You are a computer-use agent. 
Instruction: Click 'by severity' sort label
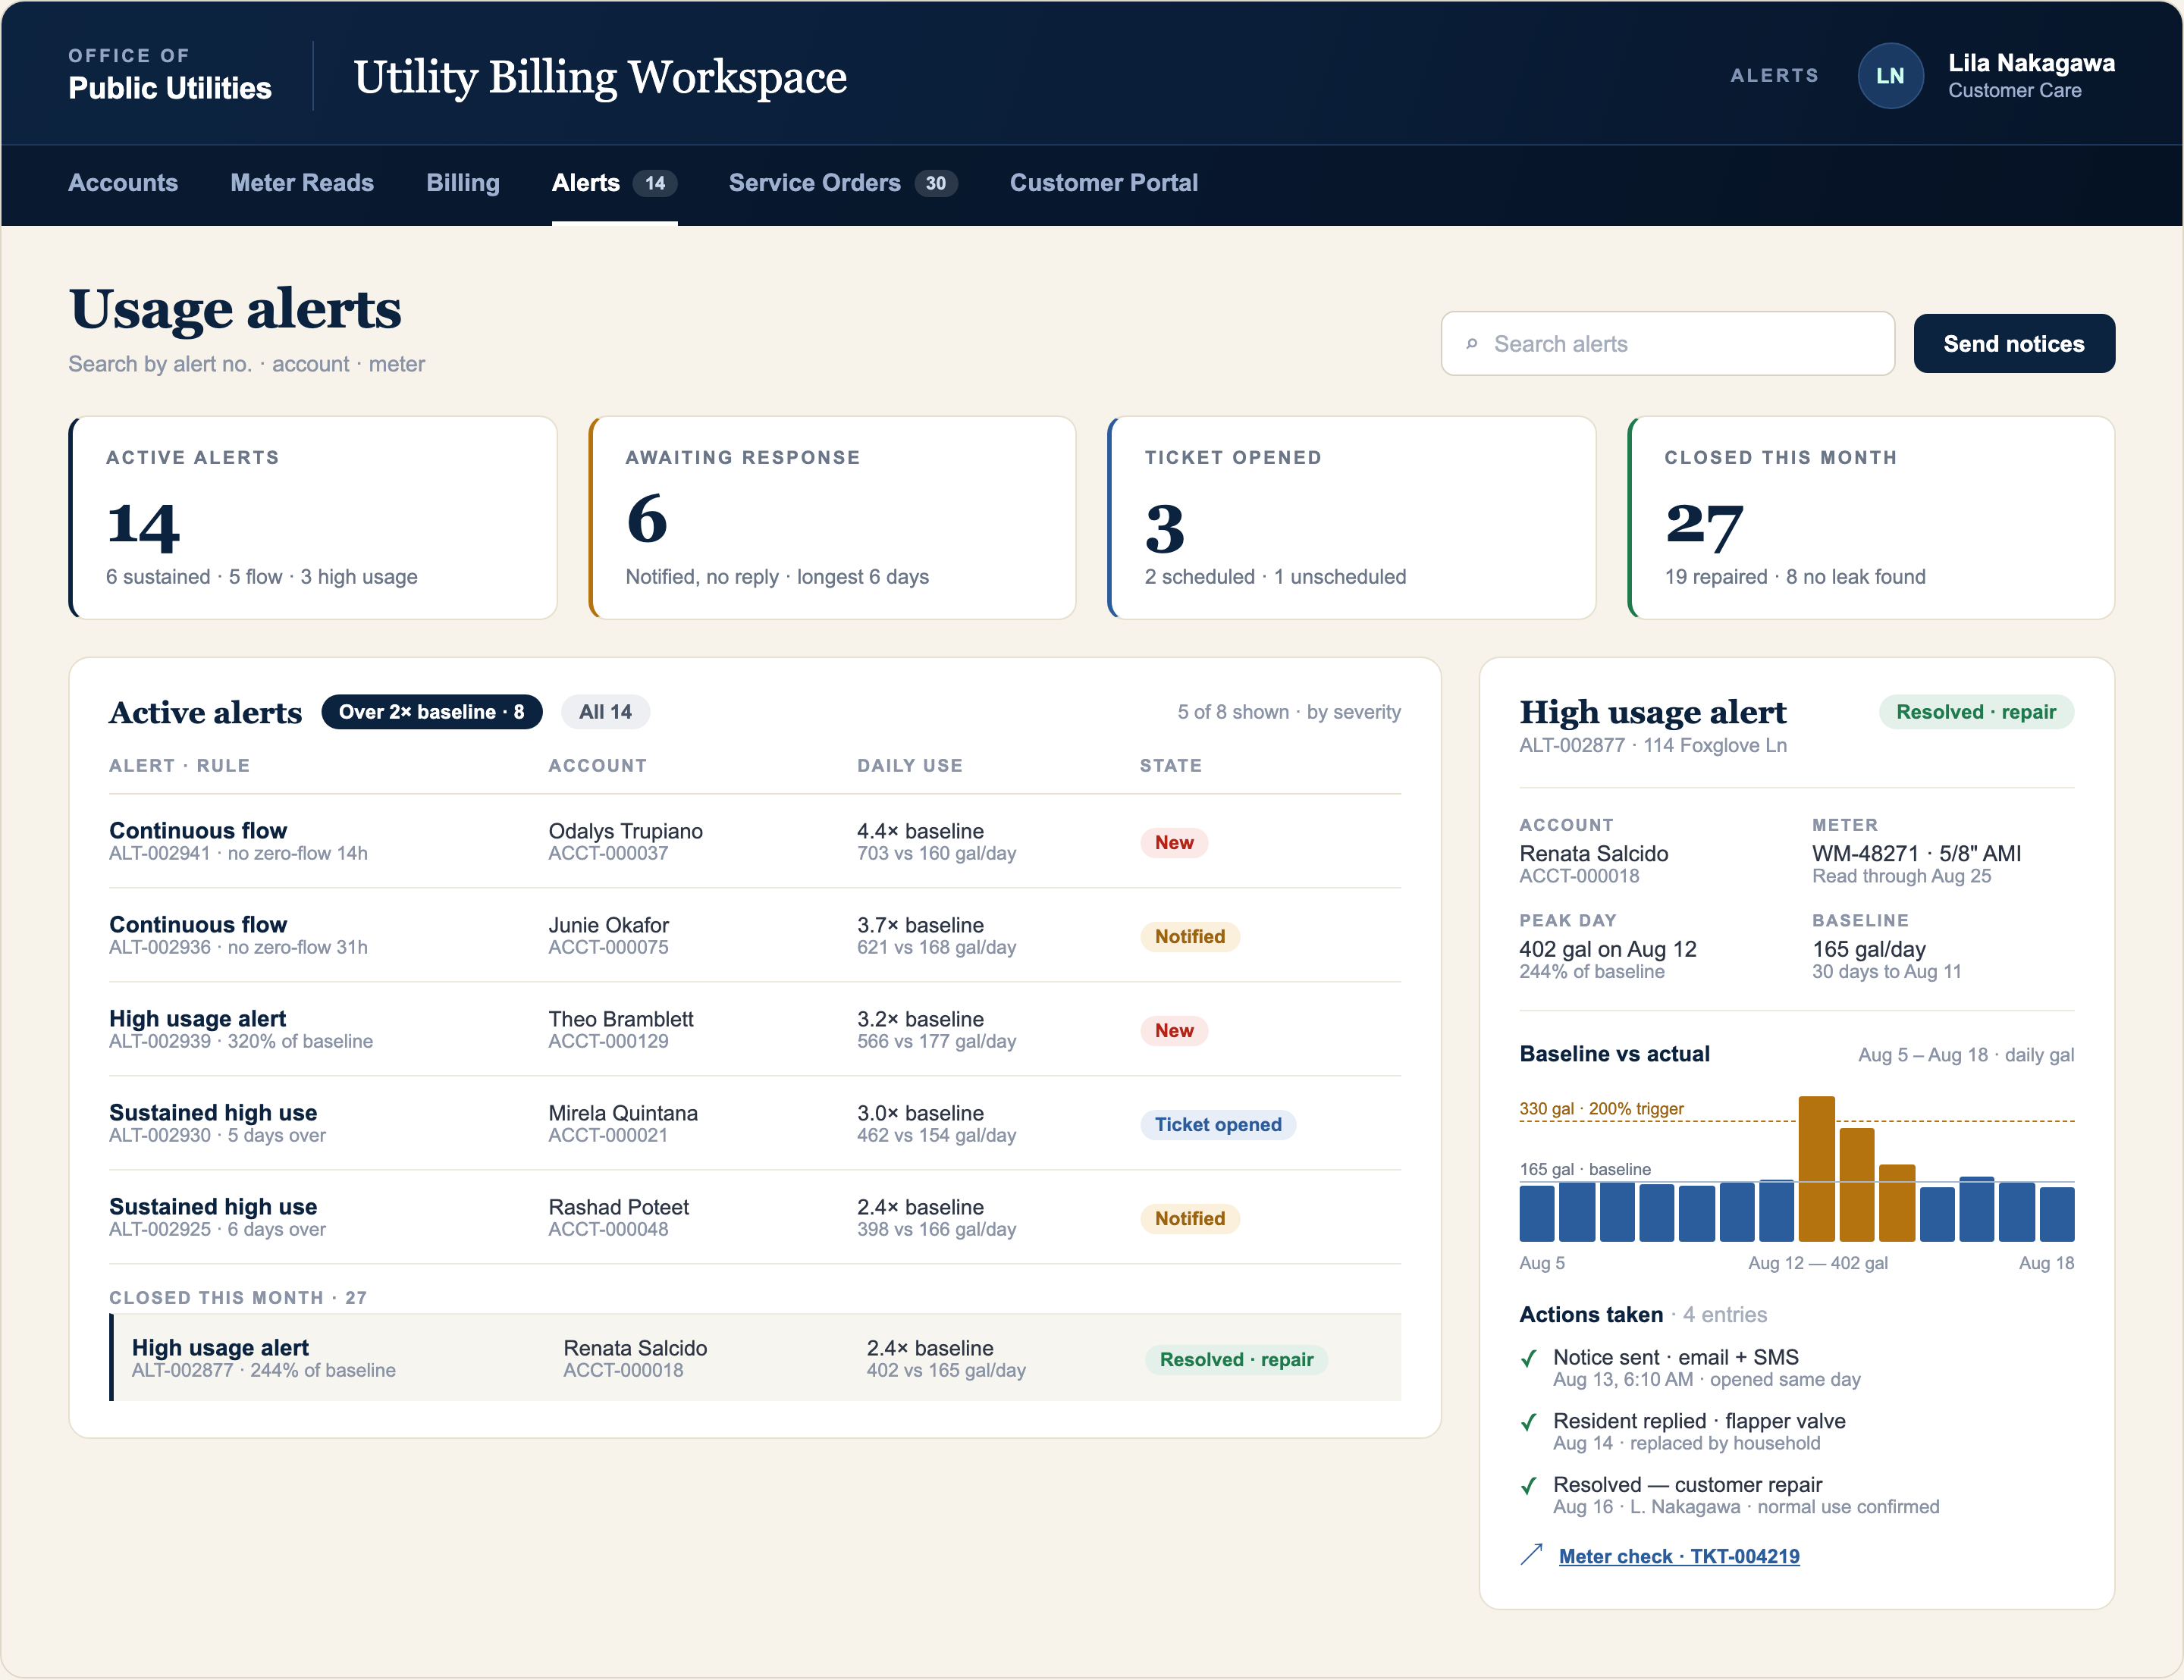coord(1354,712)
